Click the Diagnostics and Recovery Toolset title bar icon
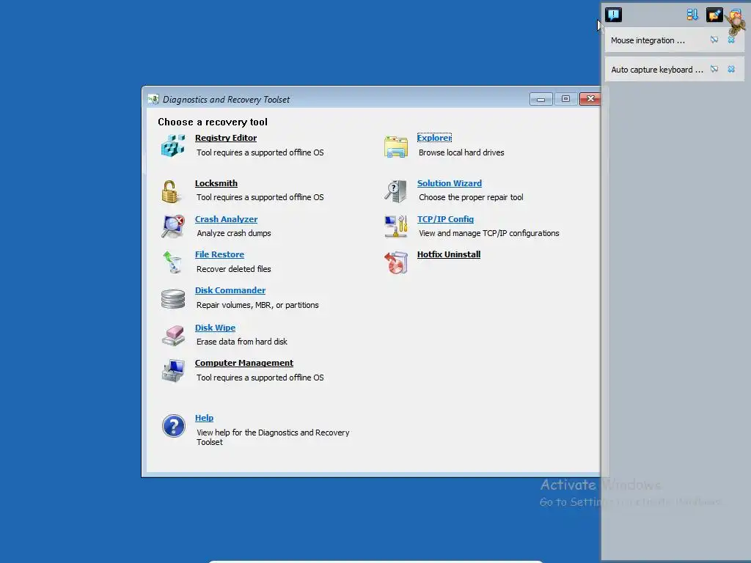Image resolution: width=751 pixels, height=563 pixels. (x=153, y=99)
